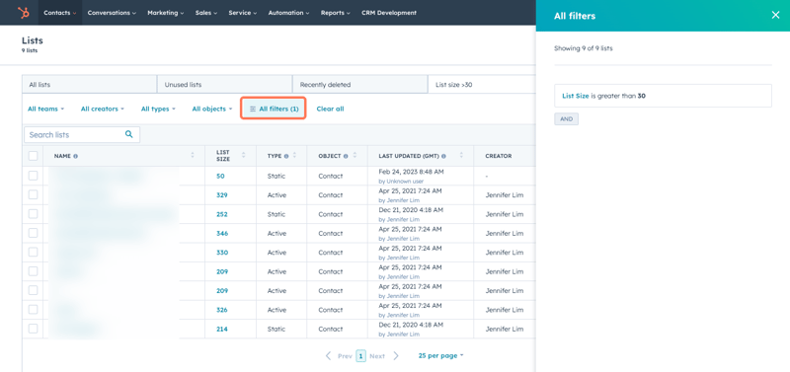Image resolution: width=790 pixels, height=372 pixels.
Task: Check the box for the list sized 50
Action: pyautogui.click(x=33, y=176)
